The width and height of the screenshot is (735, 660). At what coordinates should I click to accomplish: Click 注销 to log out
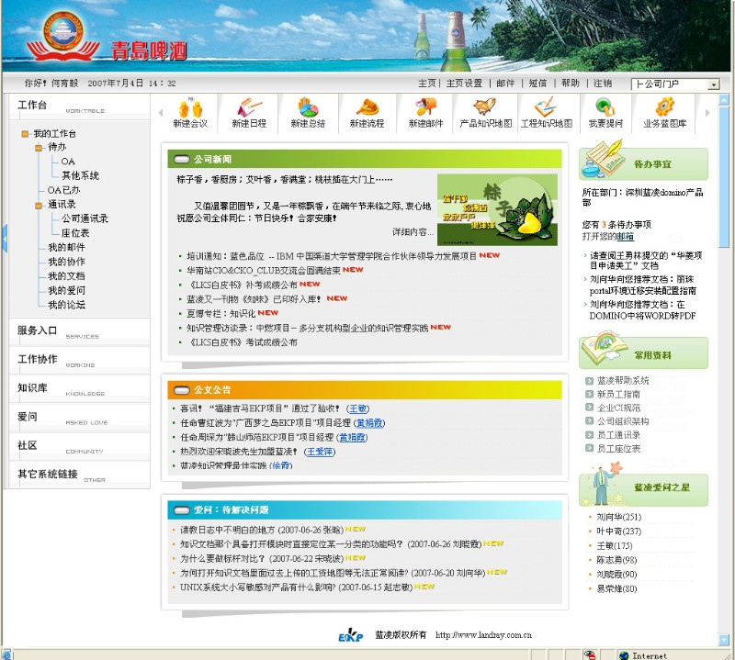coord(603,84)
